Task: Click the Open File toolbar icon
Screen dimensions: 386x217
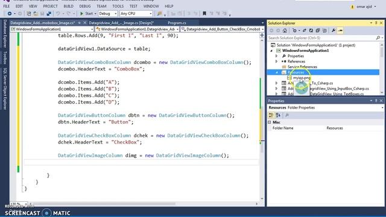Action: point(36,13)
